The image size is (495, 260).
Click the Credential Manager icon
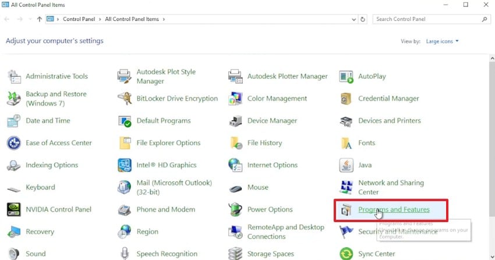tap(346, 99)
